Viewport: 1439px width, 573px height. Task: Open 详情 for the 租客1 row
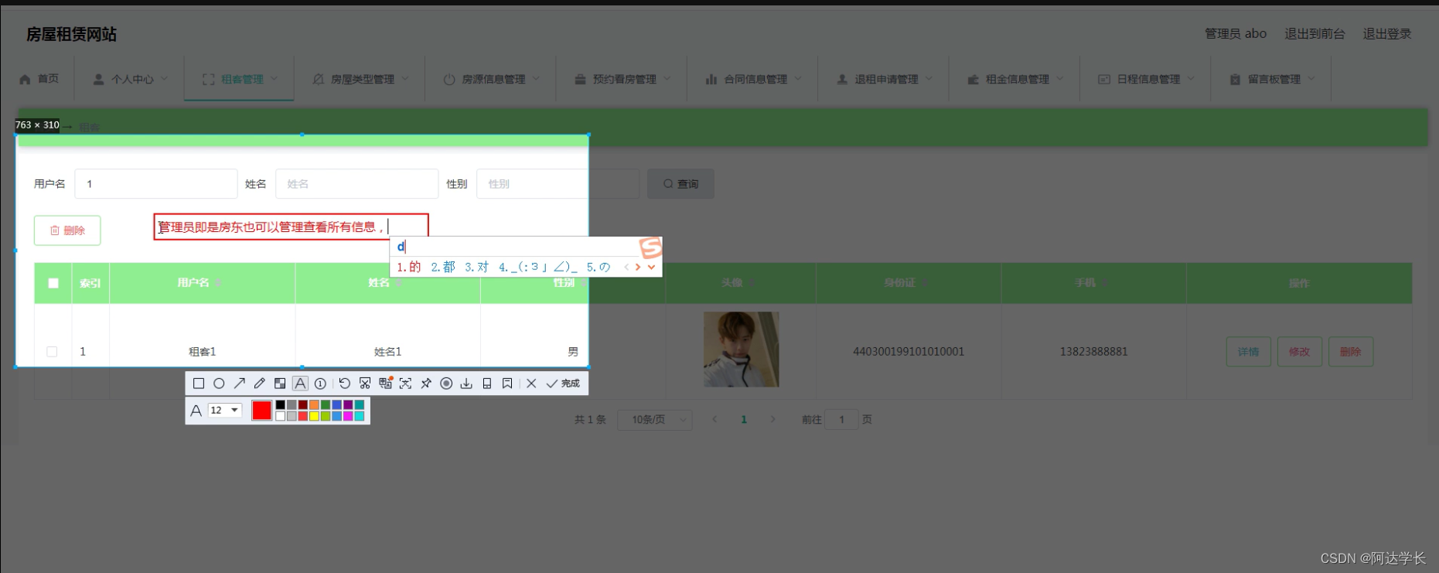point(1248,352)
